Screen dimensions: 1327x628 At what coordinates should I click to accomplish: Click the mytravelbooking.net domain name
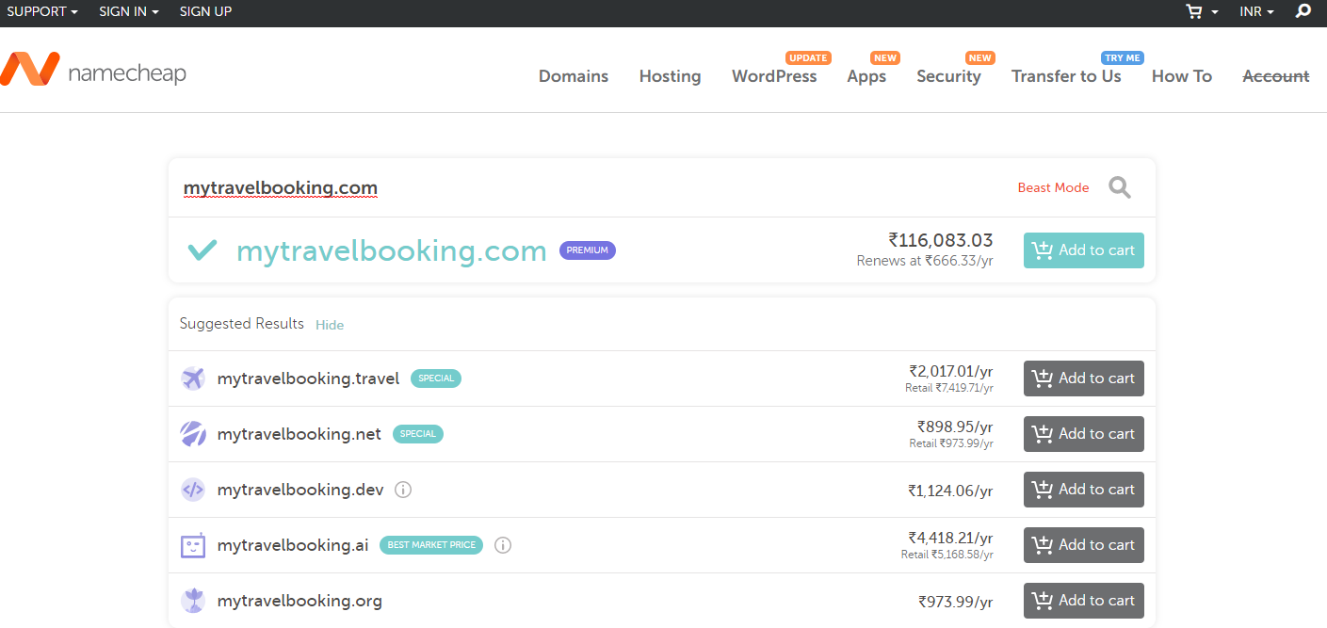point(299,434)
